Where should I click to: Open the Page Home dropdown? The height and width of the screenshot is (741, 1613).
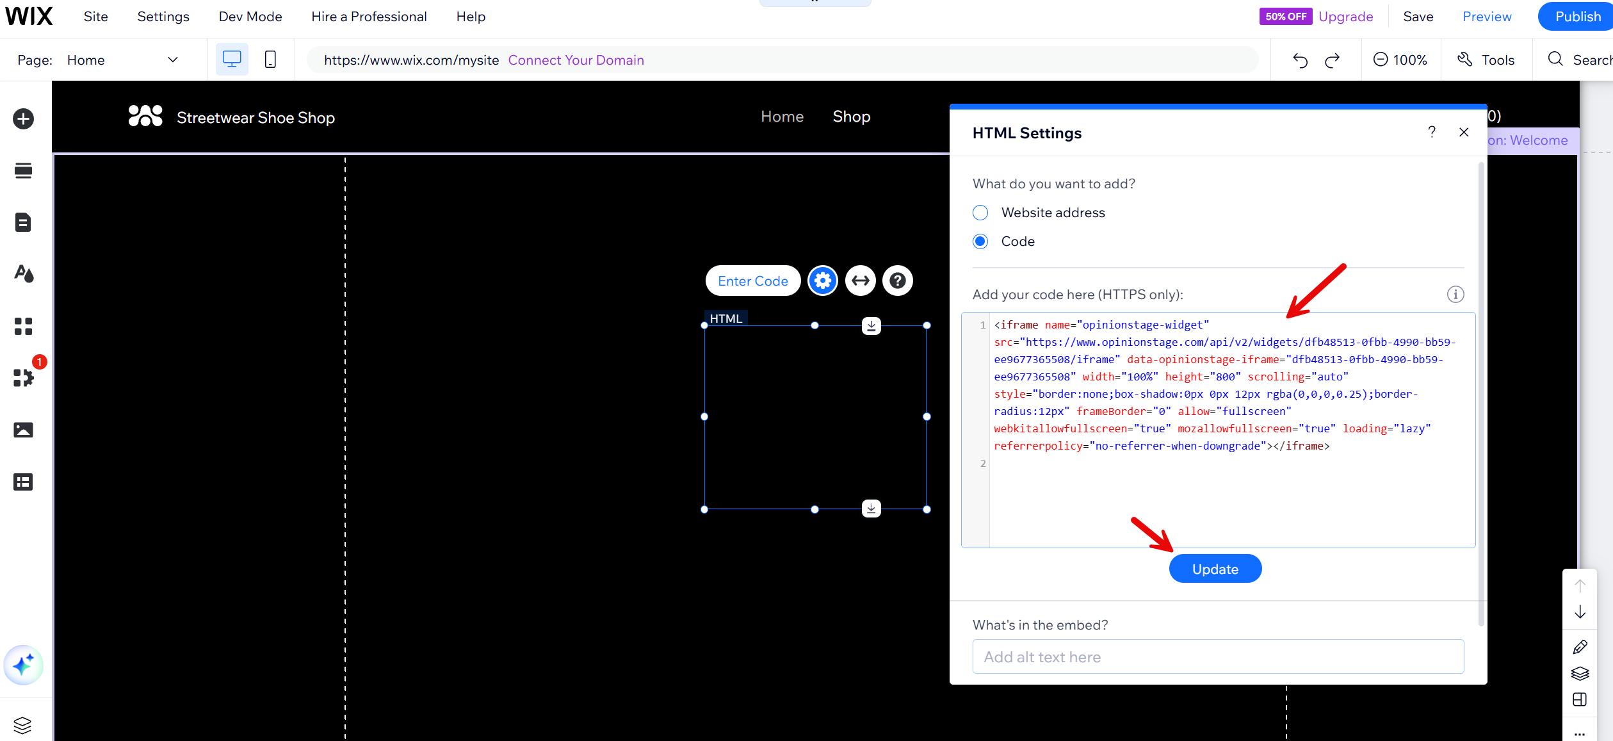(x=172, y=60)
